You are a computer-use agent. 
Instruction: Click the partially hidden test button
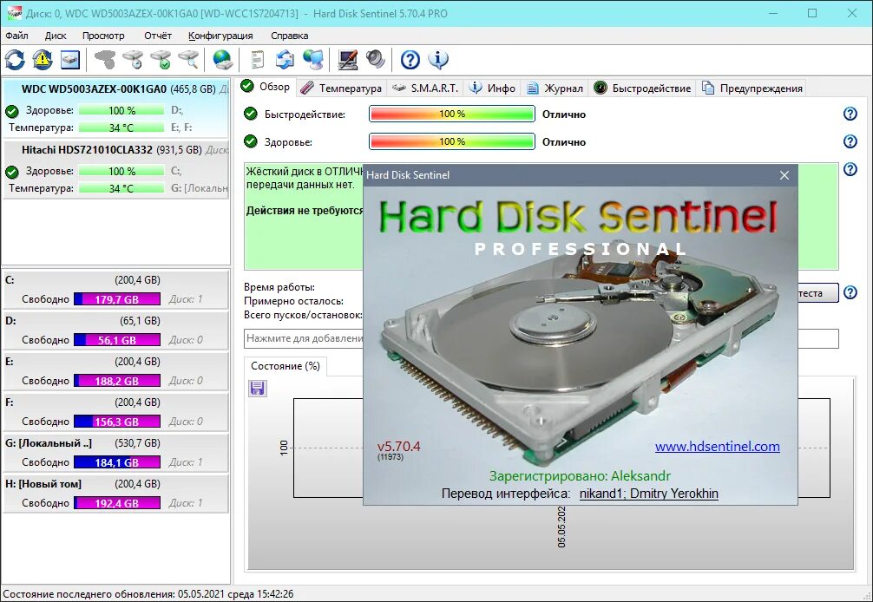click(817, 292)
